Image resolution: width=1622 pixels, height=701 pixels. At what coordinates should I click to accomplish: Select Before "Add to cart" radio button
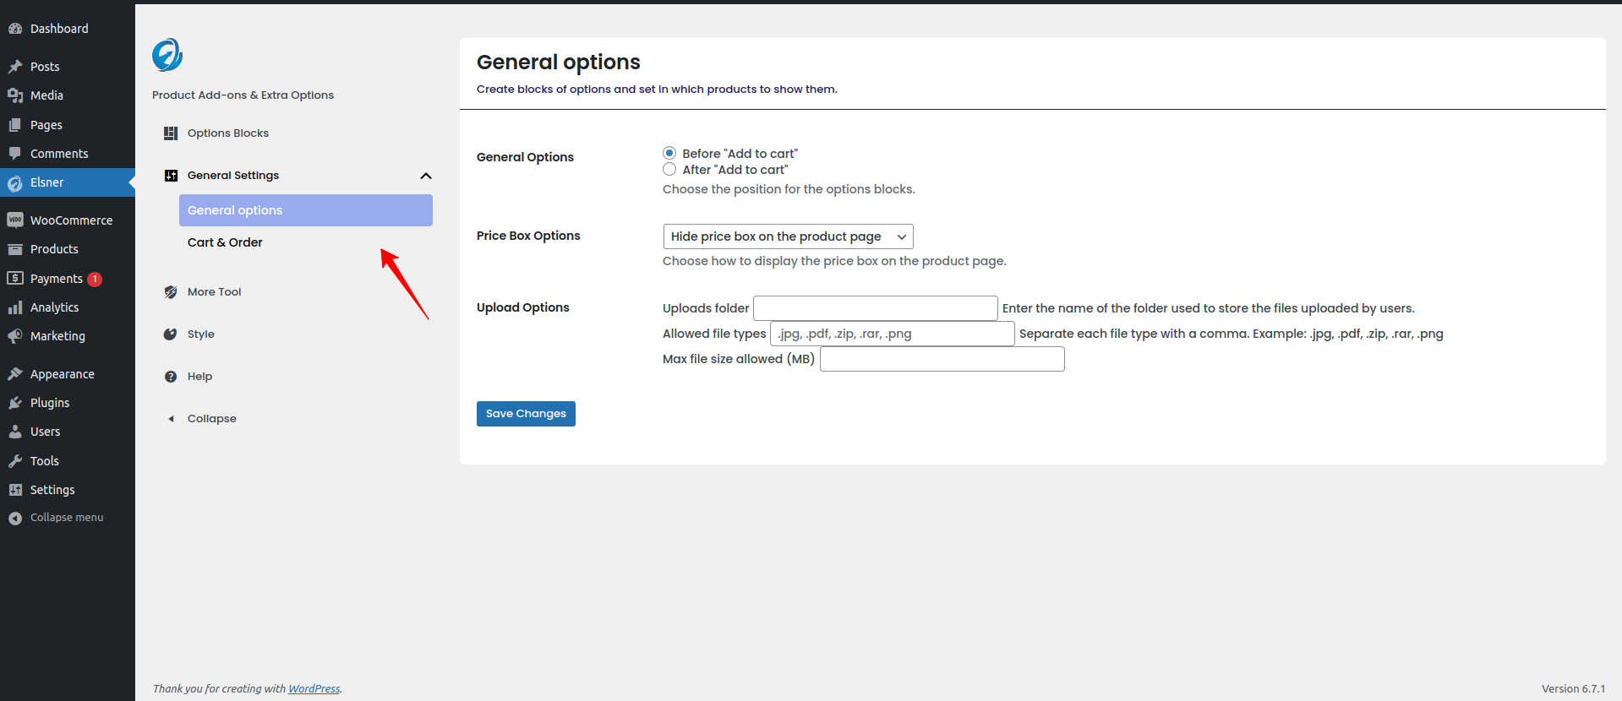(669, 153)
